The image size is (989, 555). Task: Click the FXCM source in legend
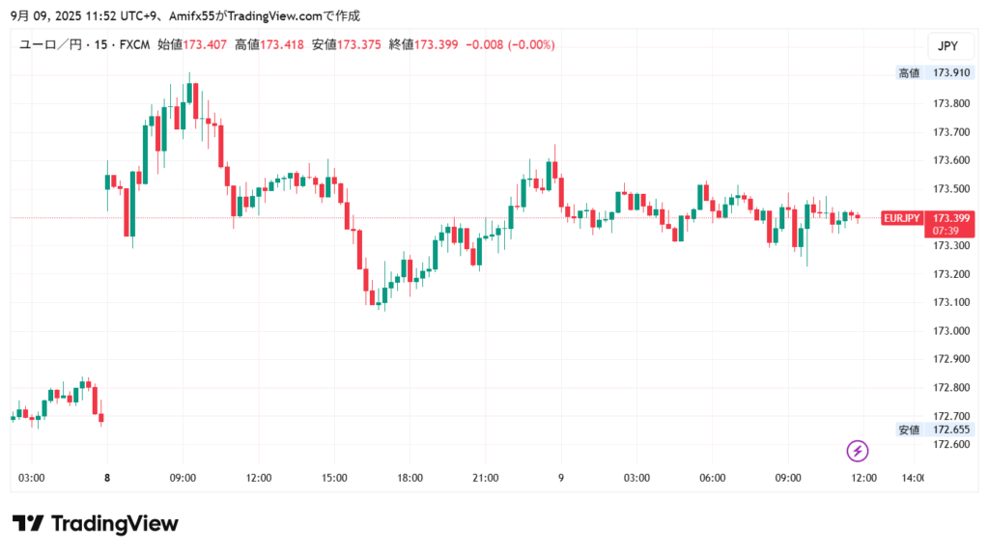[x=132, y=45]
